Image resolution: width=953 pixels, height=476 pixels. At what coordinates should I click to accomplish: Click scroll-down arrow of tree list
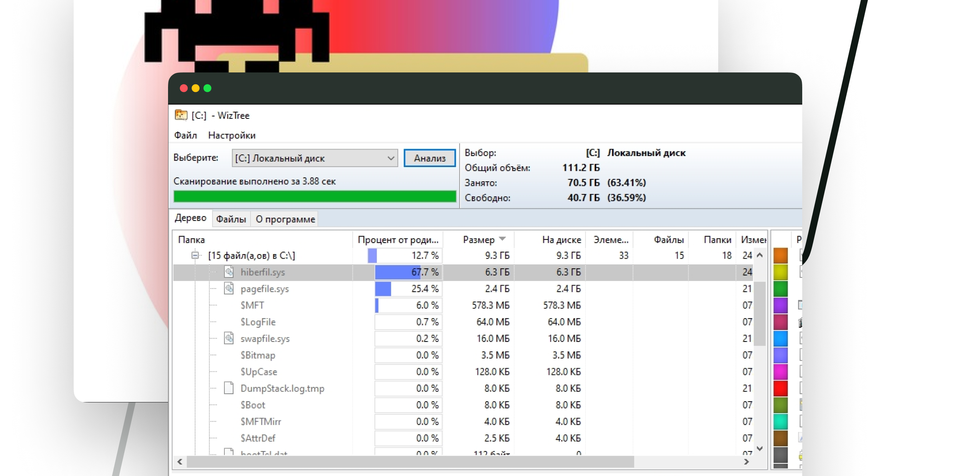pos(760,448)
